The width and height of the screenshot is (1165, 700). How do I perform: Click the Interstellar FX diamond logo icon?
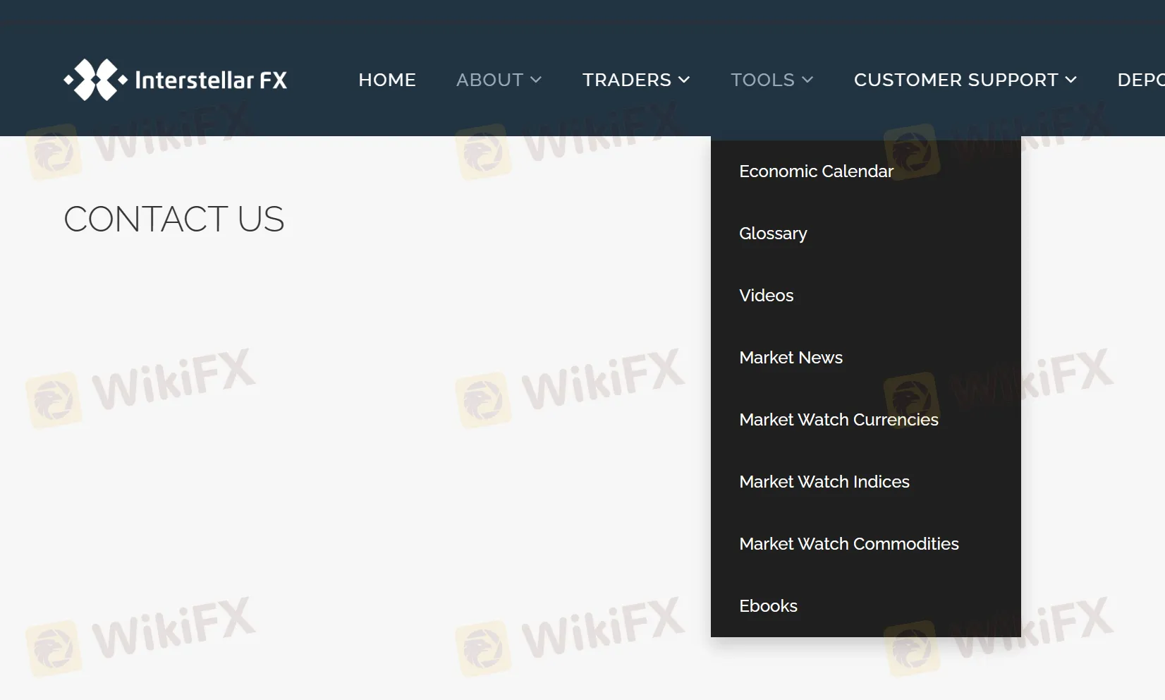click(96, 80)
